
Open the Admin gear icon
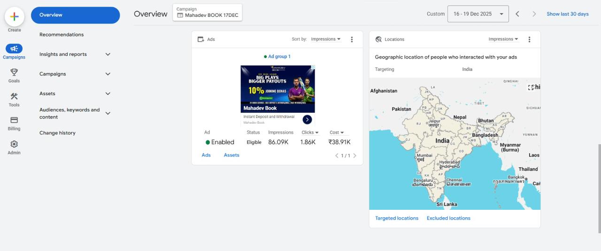tap(14, 144)
